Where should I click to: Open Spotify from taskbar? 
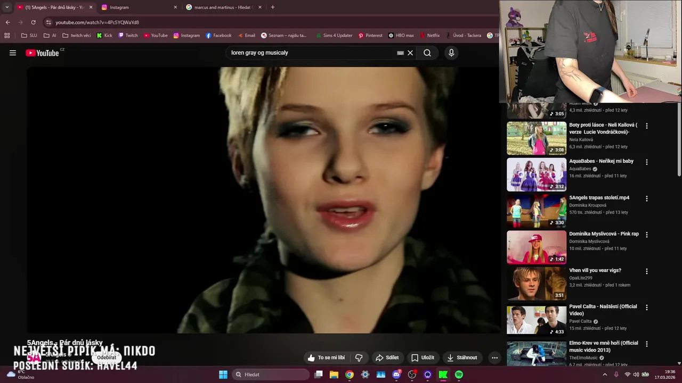pos(459,374)
